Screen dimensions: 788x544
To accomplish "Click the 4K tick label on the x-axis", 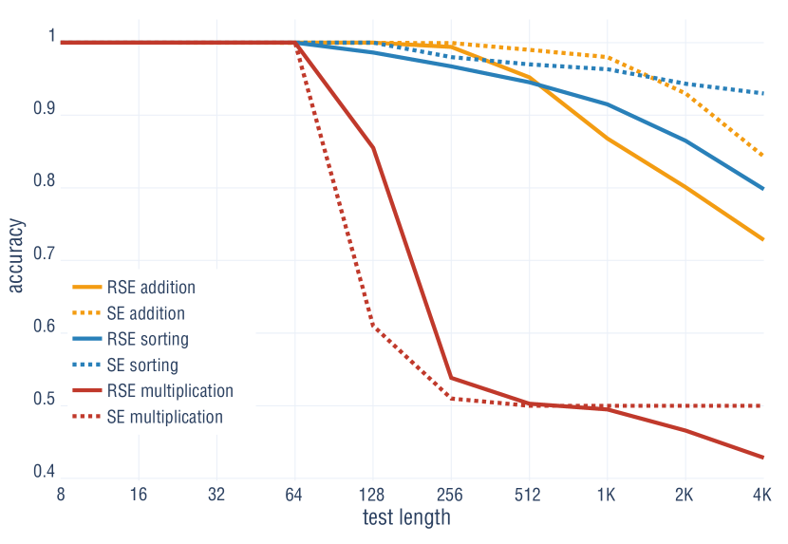I will point(761,495).
